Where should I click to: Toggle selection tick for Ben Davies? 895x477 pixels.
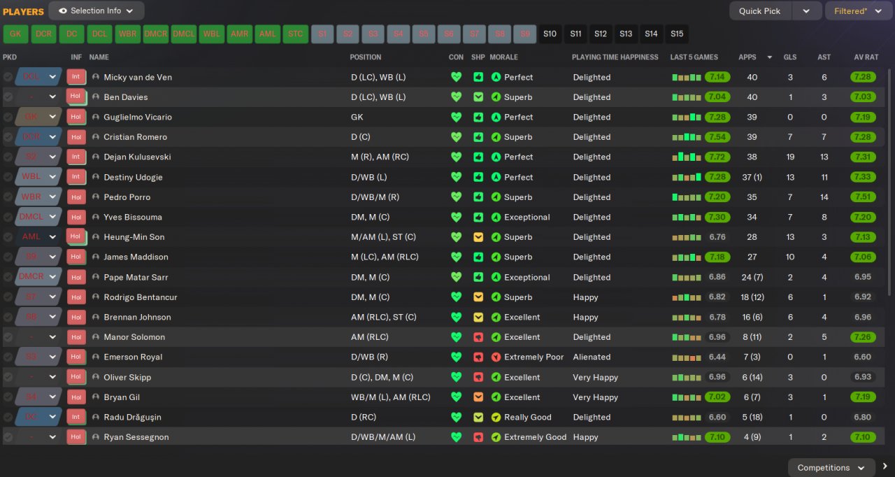pyautogui.click(x=8, y=97)
